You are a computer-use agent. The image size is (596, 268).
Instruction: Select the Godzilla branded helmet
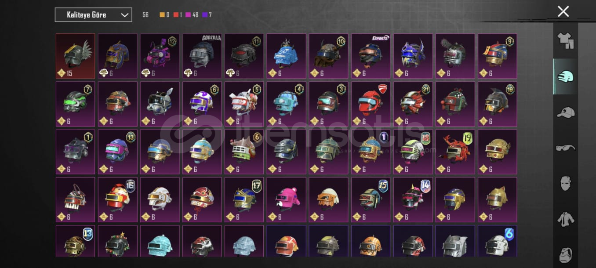pyautogui.click(x=202, y=56)
